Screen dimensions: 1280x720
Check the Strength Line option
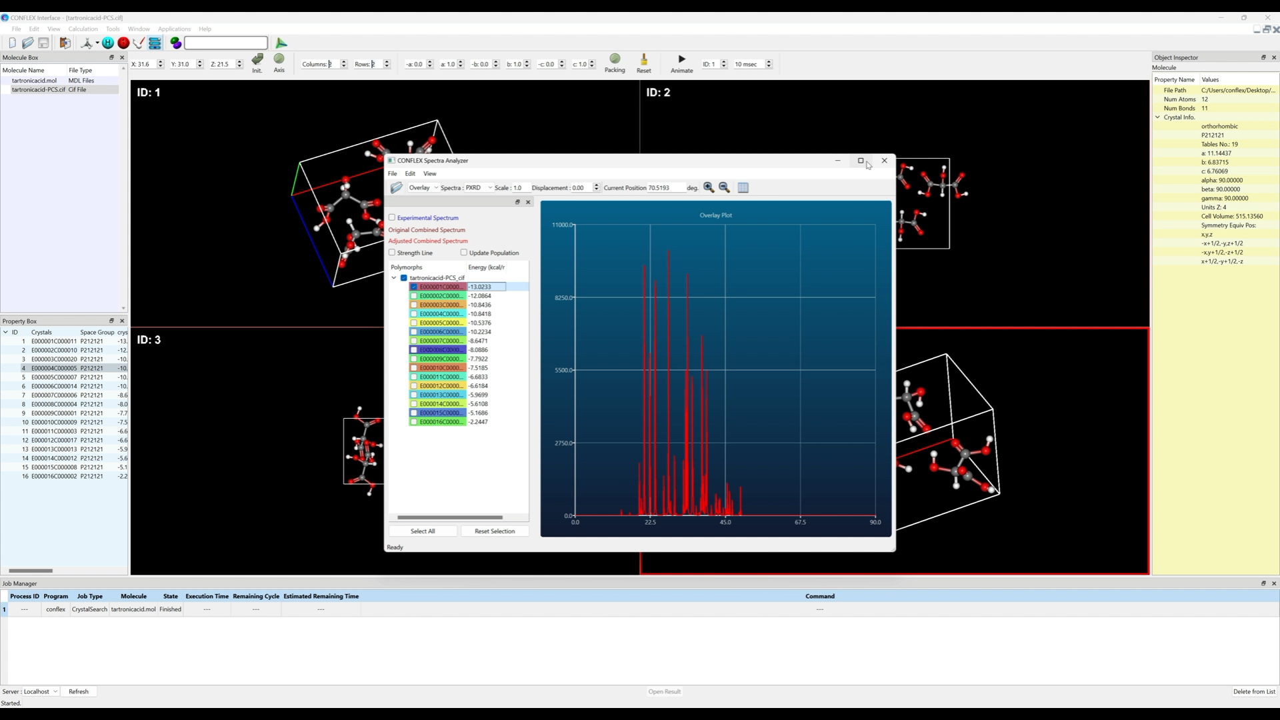point(392,253)
